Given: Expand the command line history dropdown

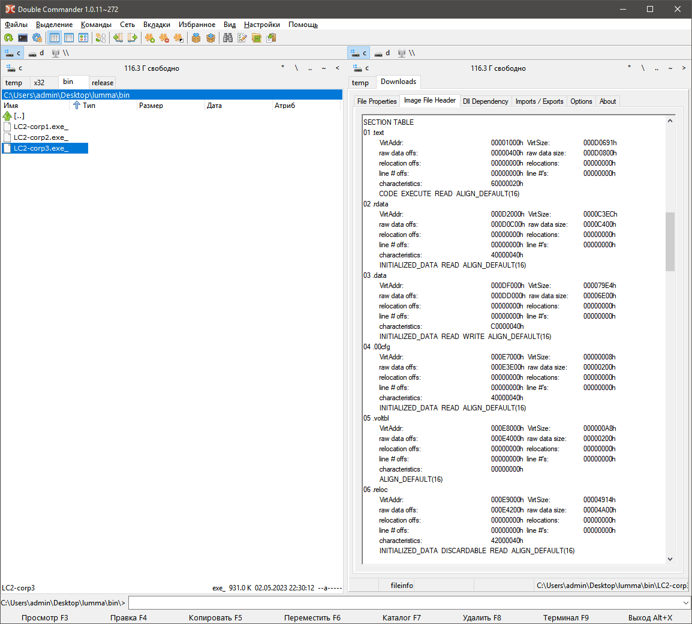Looking at the screenshot, I should 685,602.
